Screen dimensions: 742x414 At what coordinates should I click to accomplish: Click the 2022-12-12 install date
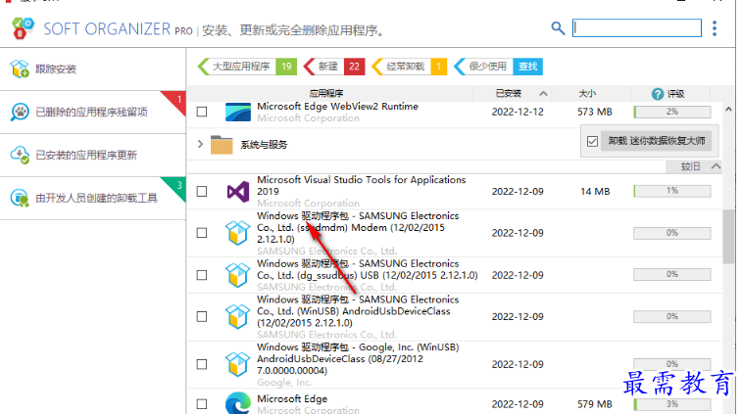tap(518, 112)
